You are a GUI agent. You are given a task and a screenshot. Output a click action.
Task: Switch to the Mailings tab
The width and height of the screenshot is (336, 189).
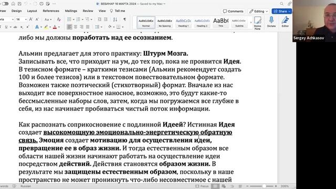coord(71,11)
